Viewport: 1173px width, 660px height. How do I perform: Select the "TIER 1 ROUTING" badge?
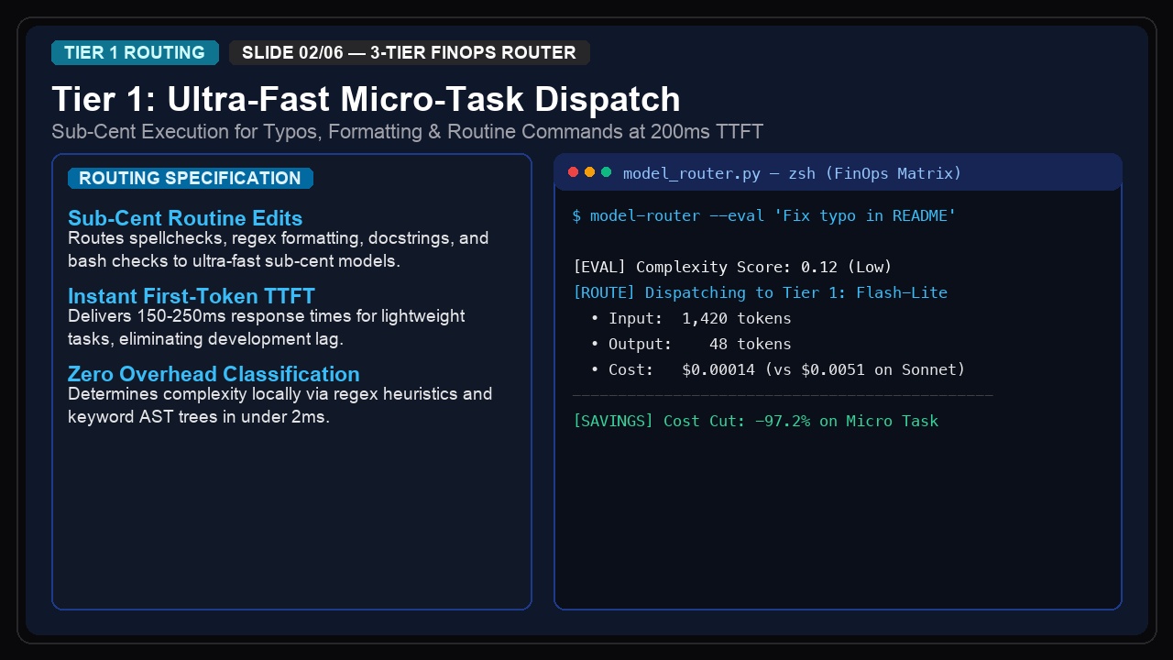[135, 52]
